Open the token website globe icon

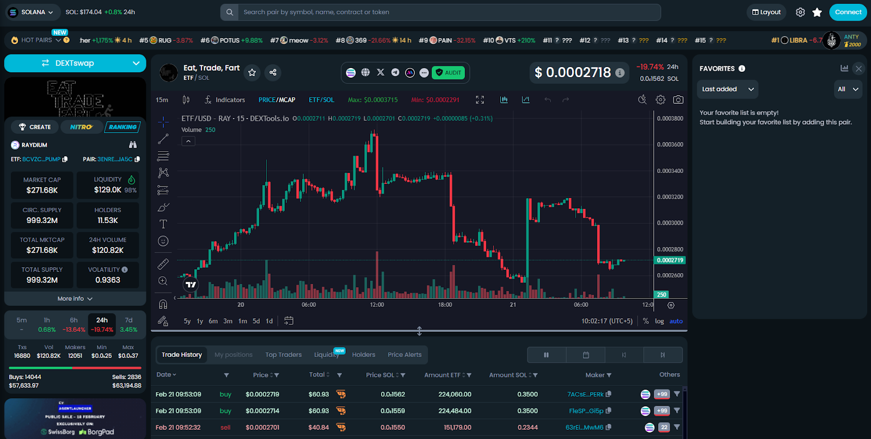pyautogui.click(x=366, y=72)
